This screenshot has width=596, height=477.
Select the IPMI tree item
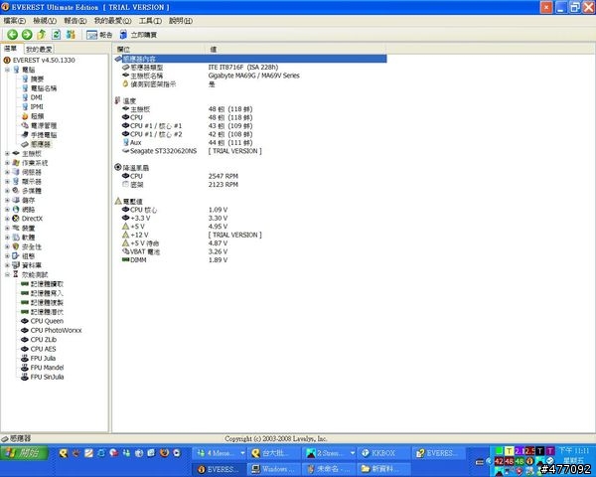[x=33, y=107]
